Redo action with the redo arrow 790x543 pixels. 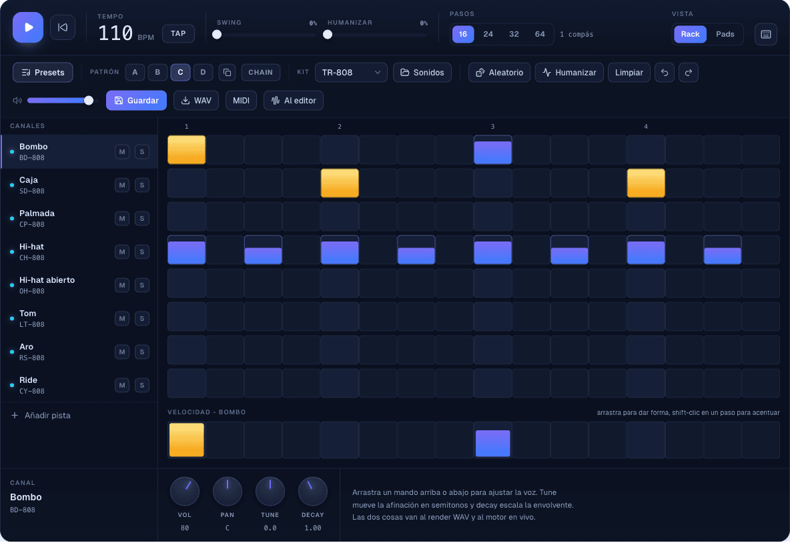tap(688, 73)
